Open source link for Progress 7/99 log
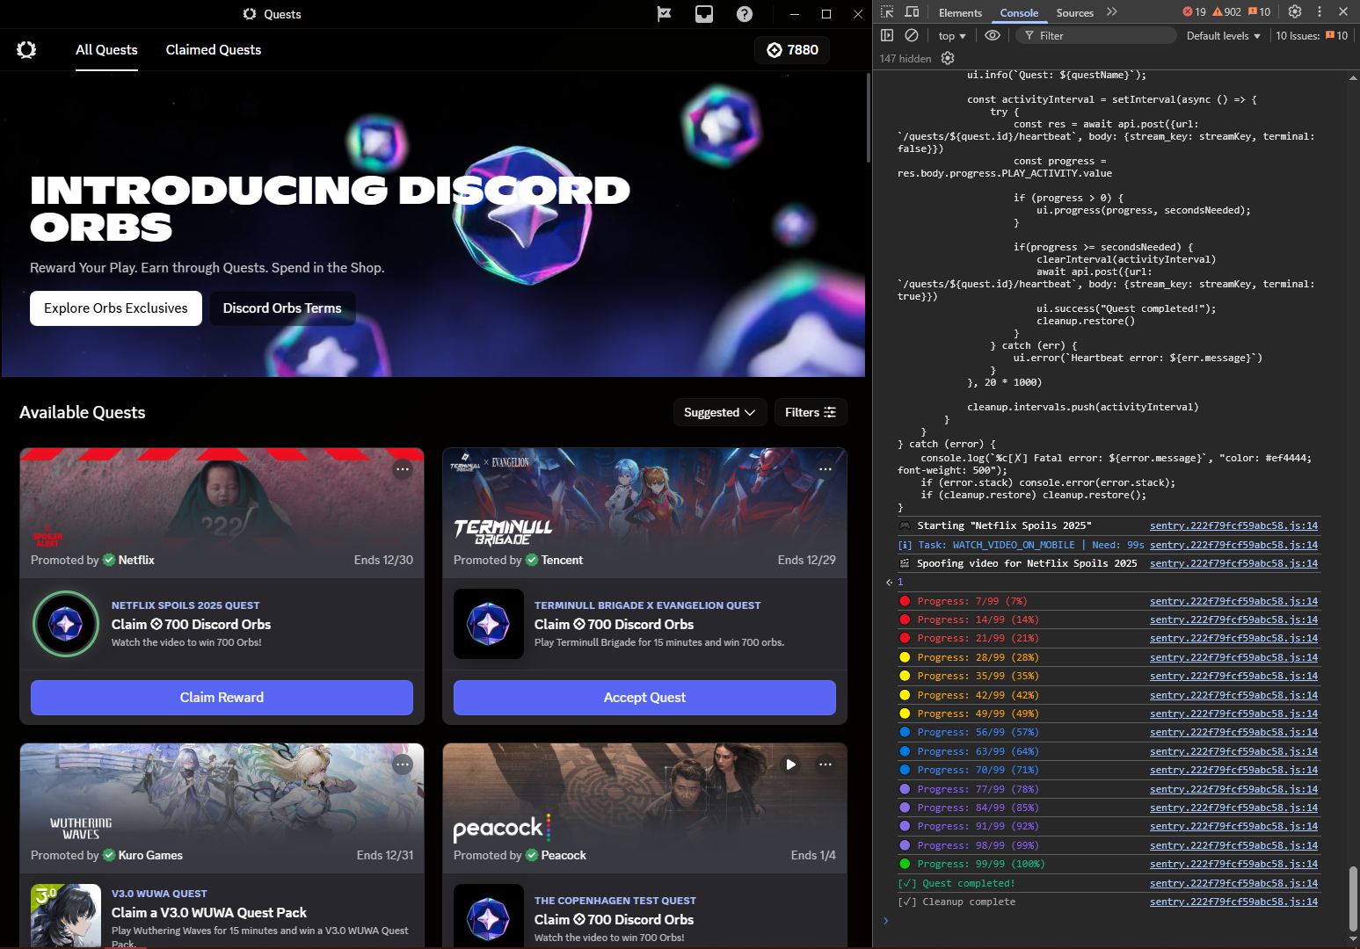Screen dimensions: 1360x949 pyautogui.click(x=1233, y=601)
